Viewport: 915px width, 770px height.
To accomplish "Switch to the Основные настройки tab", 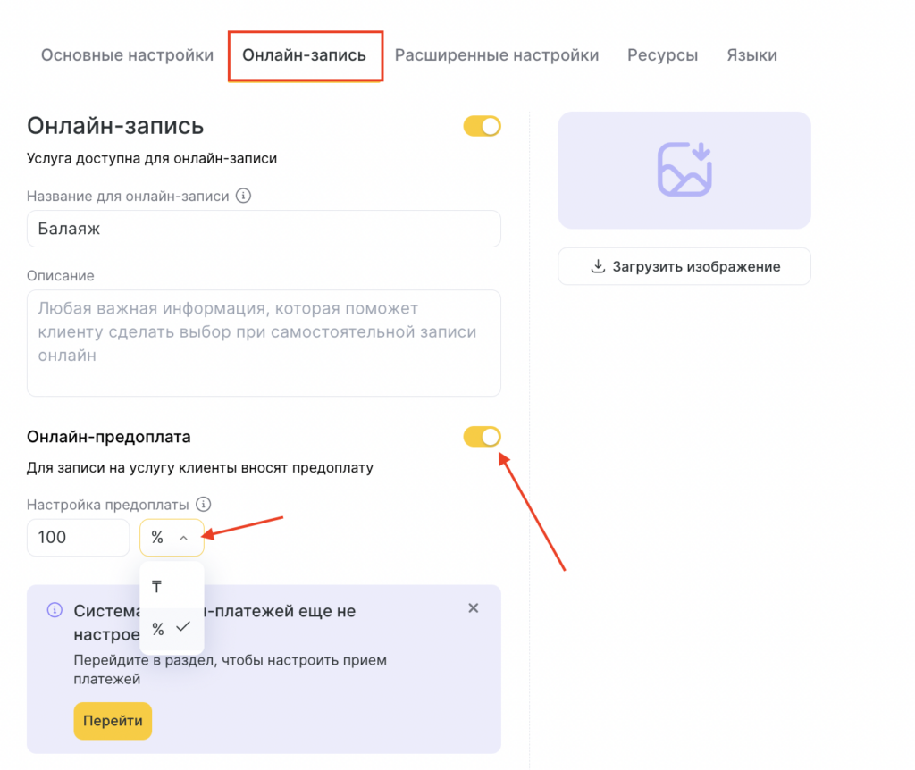I will pyautogui.click(x=127, y=55).
